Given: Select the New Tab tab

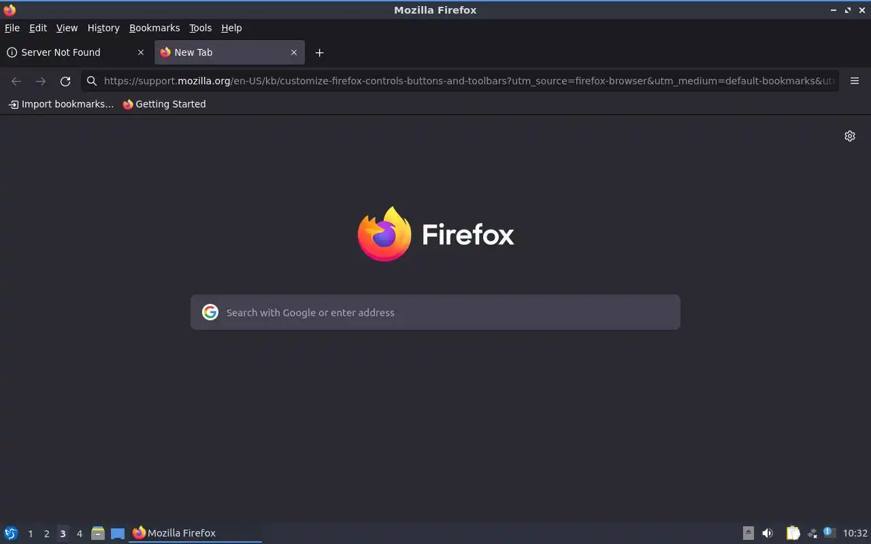Looking at the screenshot, I should 229,52.
